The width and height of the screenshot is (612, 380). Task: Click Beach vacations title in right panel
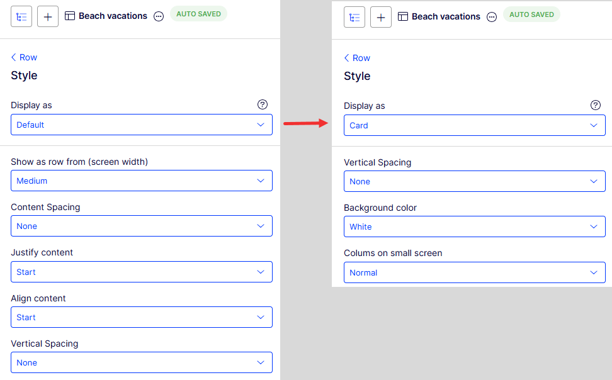click(x=446, y=17)
